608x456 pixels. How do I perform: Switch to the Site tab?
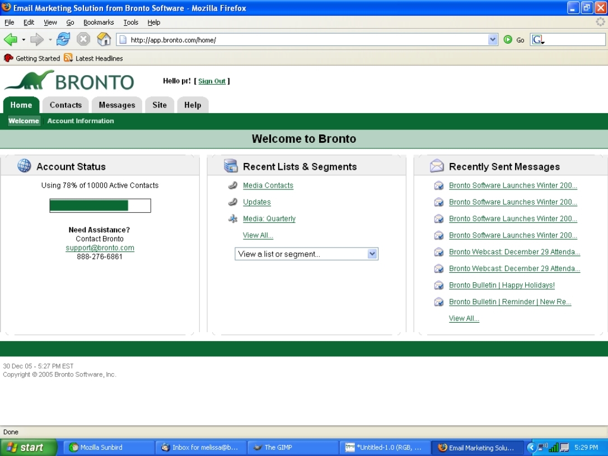(160, 105)
